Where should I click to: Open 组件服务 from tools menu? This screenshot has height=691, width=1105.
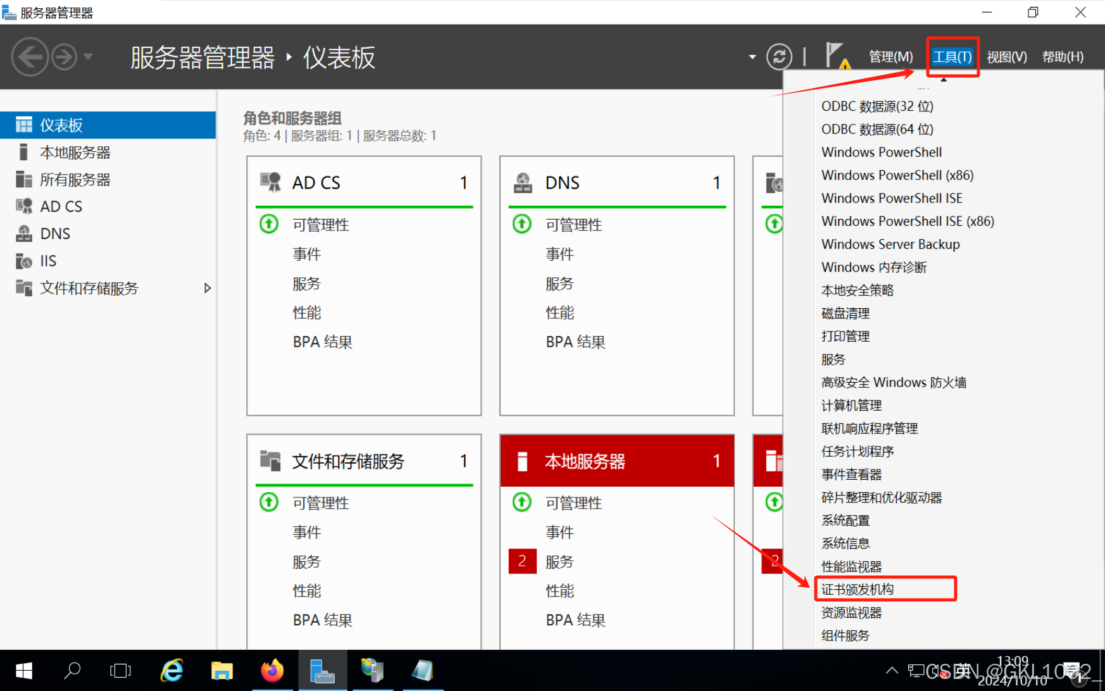pyautogui.click(x=846, y=635)
